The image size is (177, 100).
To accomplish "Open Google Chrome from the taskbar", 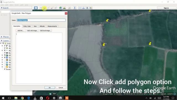I will pyautogui.click(x=22, y=98).
